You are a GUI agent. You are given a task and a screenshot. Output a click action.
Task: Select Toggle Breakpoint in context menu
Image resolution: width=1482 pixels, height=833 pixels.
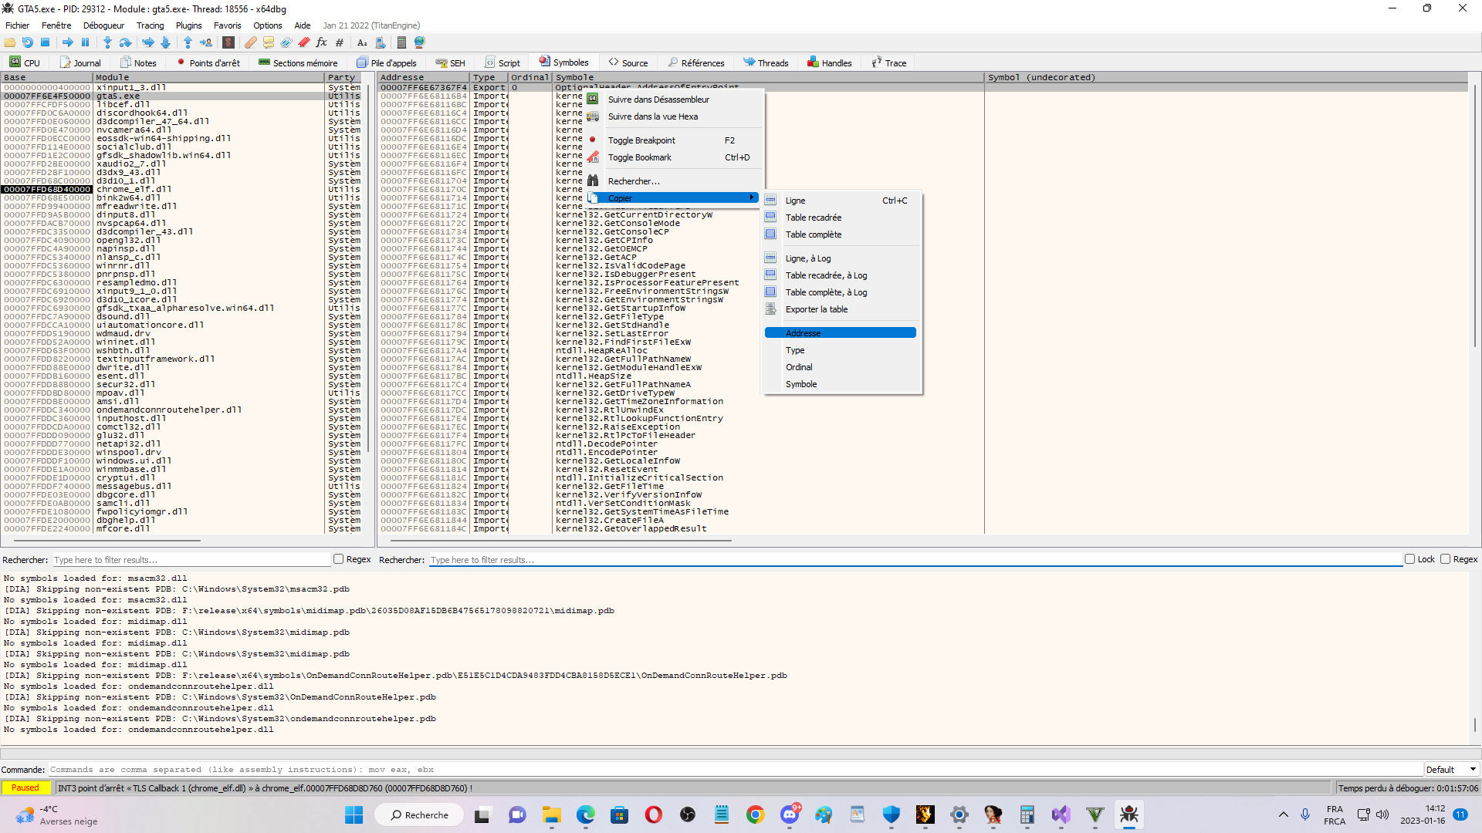point(673,140)
